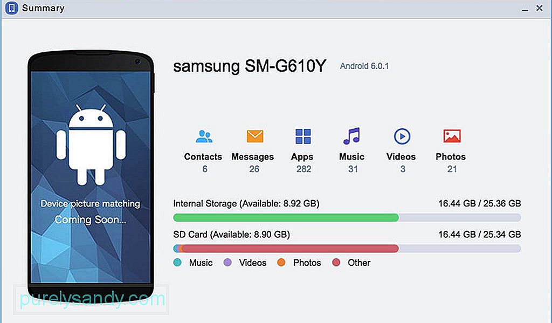The width and height of the screenshot is (552, 323).
Task: Click the teal Music legend dot
Action: [x=177, y=263]
